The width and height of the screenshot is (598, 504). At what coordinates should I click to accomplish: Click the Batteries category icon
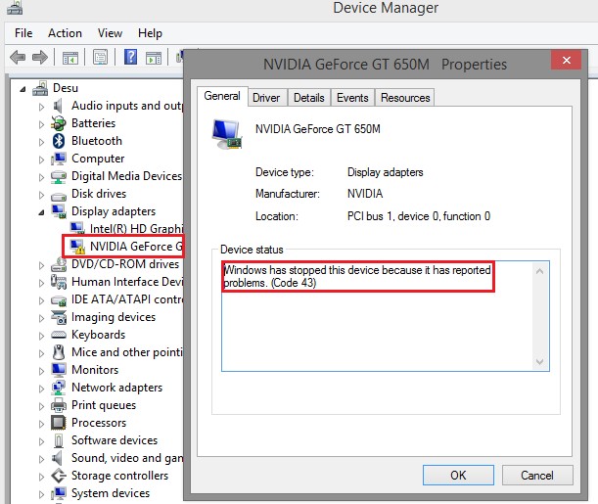(59, 123)
